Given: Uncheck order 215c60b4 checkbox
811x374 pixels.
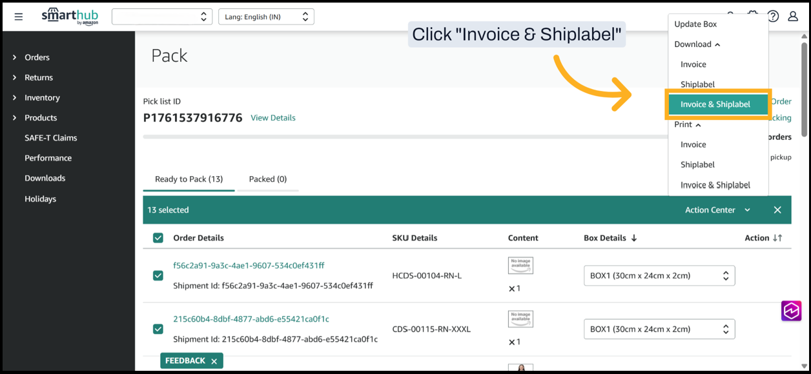Looking at the screenshot, I should [158, 329].
